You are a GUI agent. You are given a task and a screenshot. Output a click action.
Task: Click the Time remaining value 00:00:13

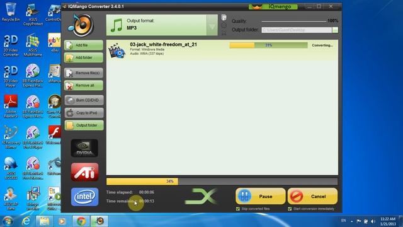[147, 201]
